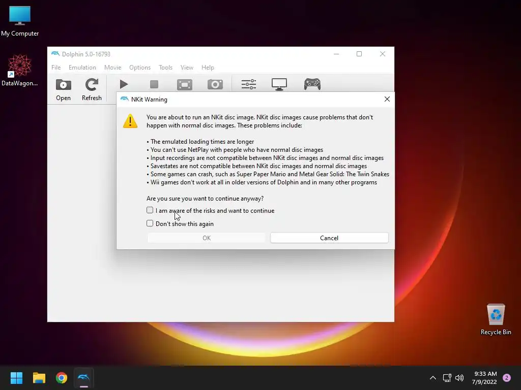Open the configuration sliders icon

[248, 84]
